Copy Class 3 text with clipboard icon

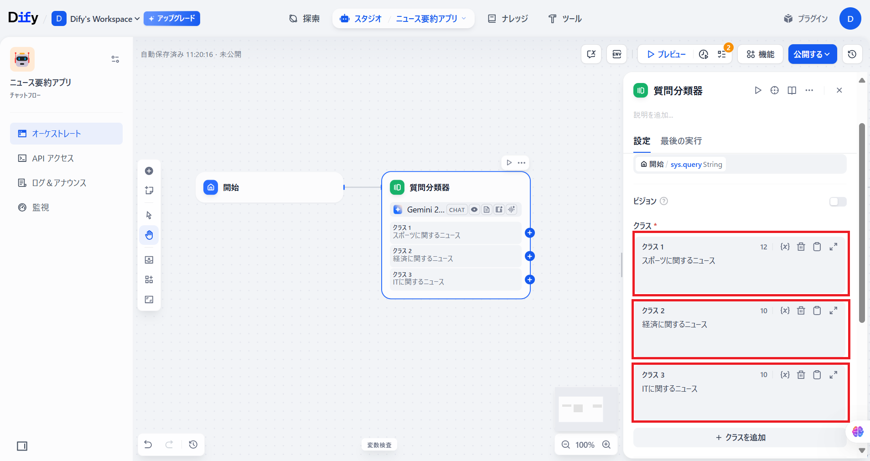pyautogui.click(x=817, y=375)
